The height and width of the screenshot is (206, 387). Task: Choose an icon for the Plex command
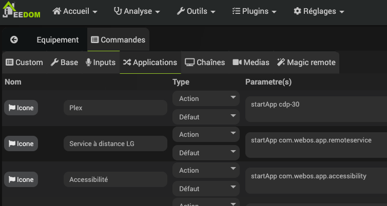(21, 108)
